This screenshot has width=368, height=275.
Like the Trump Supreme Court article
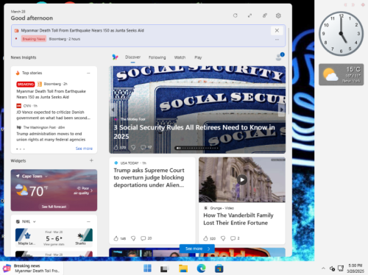point(116,238)
